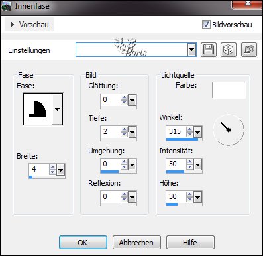
Task: Click the randomize parameters dice icon
Action: pos(229,50)
